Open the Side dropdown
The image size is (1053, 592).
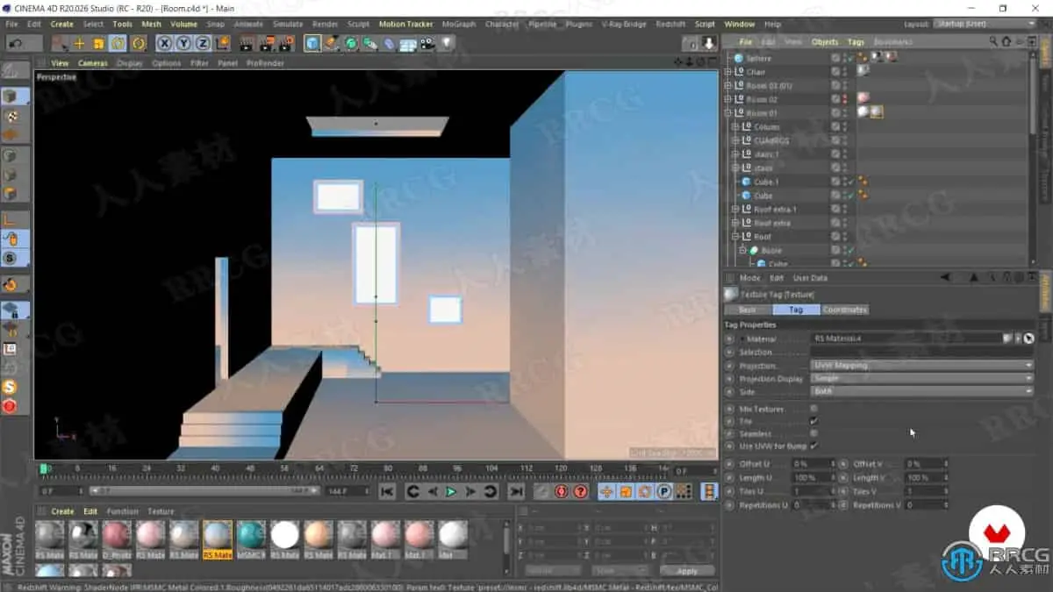(922, 391)
